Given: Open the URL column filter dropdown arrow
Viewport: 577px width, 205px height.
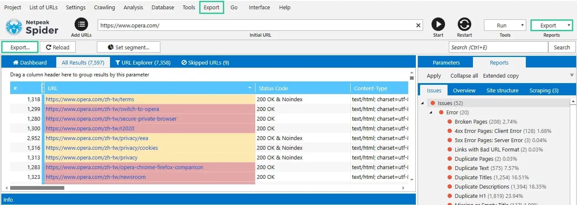Looking at the screenshot, I should [x=250, y=88].
